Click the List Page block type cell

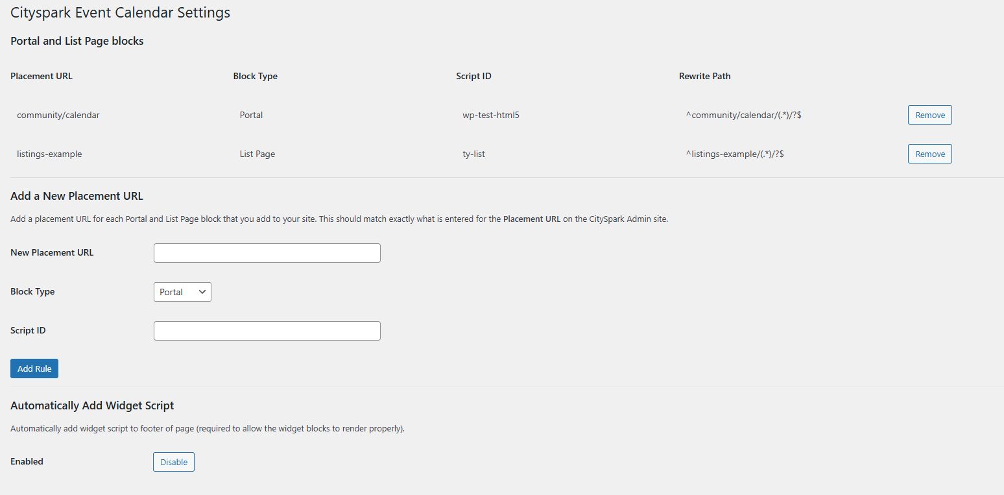click(x=257, y=154)
